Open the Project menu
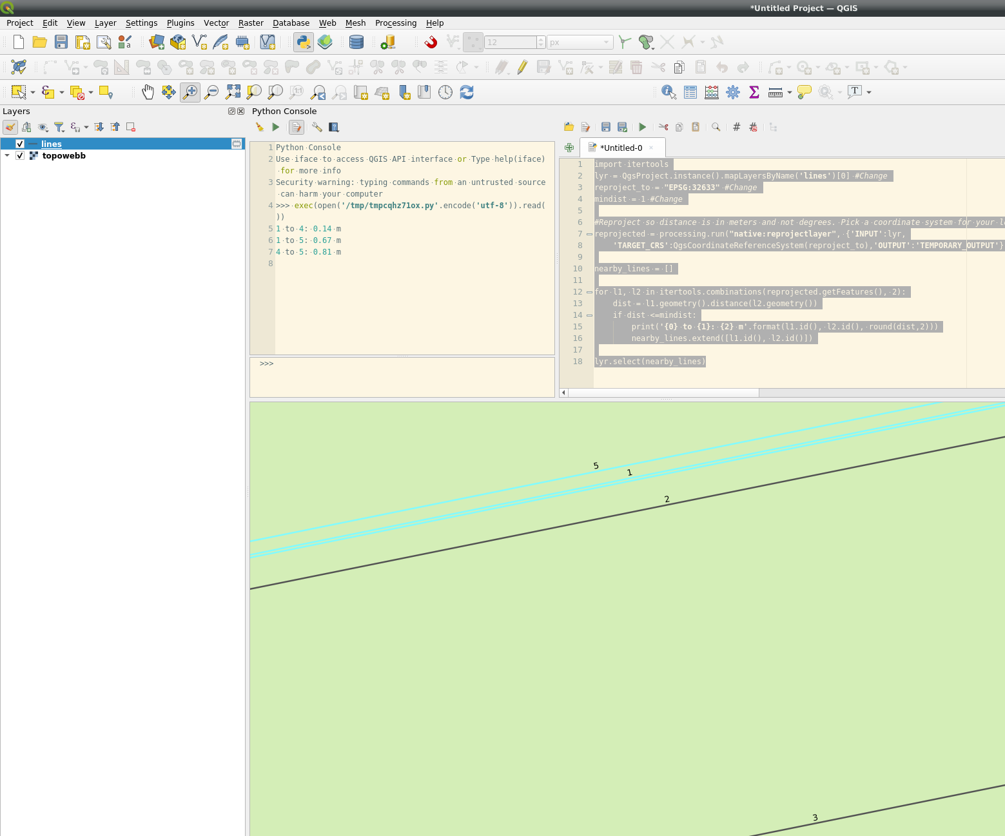 [x=20, y=23]
